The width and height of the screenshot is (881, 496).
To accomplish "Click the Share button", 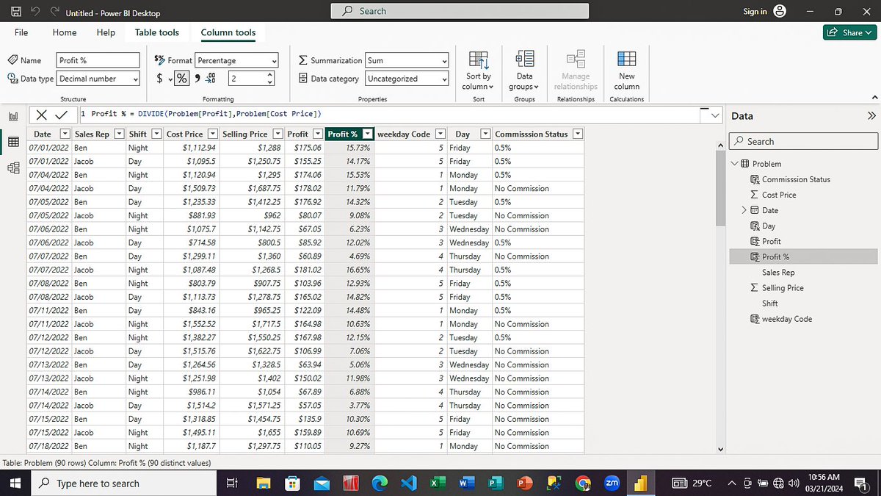I will [x=850, y=32].
